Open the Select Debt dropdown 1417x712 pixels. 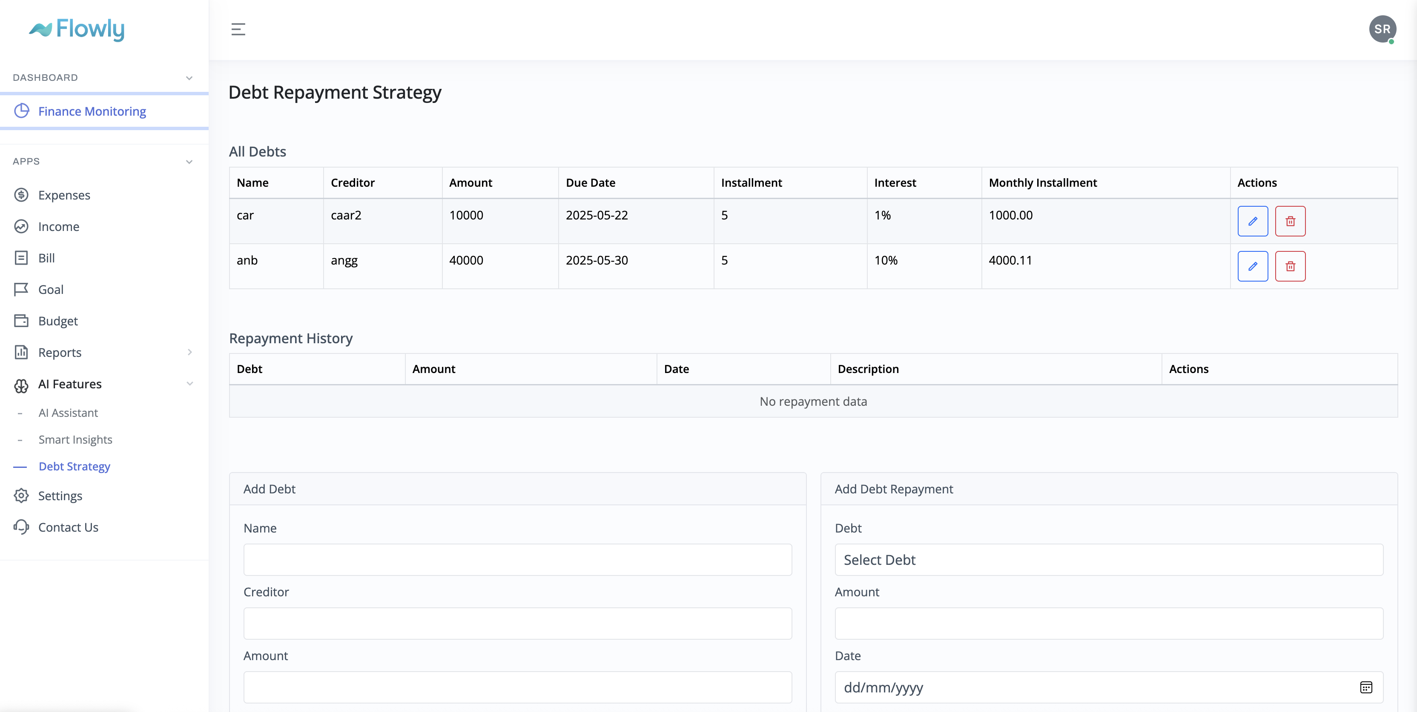click(x=1108, y=560)
